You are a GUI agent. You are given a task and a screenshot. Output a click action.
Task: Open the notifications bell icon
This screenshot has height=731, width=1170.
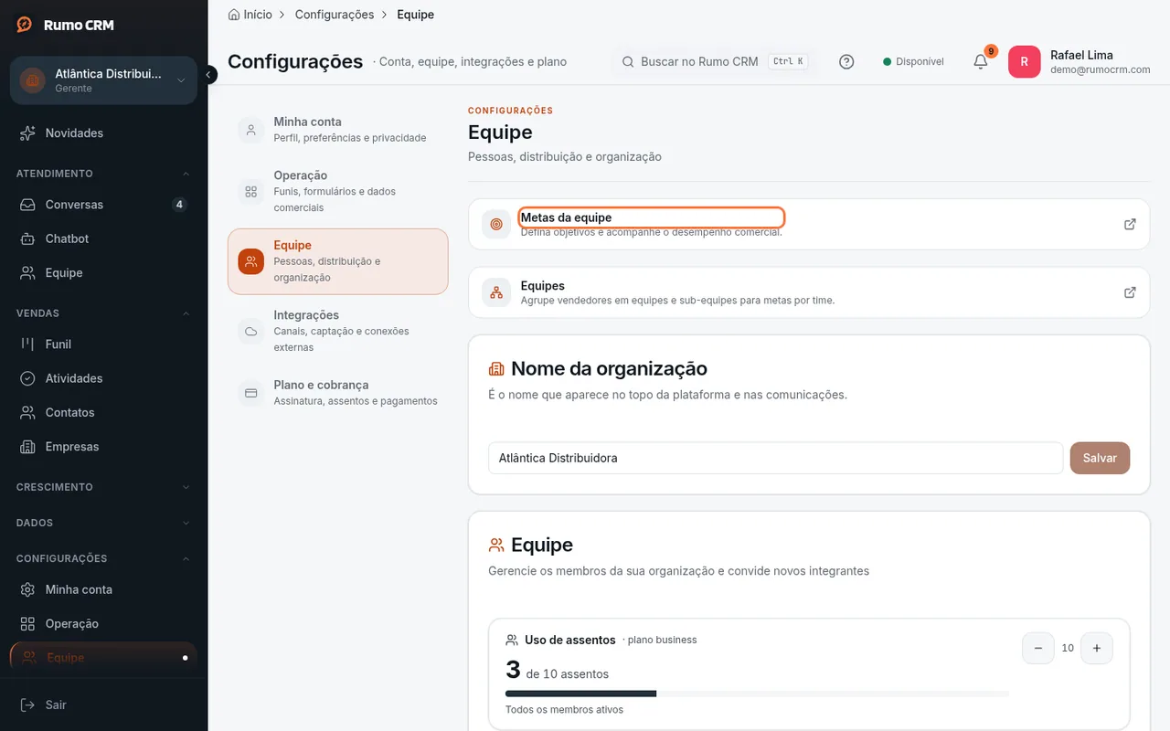980,61
